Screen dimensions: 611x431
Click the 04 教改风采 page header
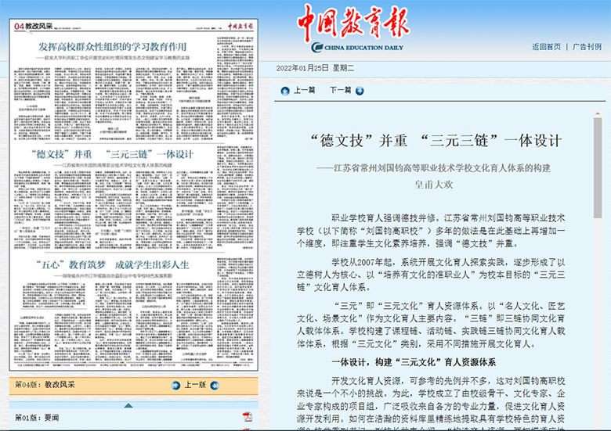[x=33, y=26]
